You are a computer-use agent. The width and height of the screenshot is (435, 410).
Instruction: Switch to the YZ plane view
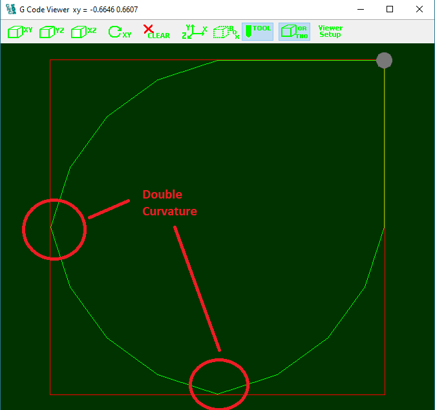[x=52, y=32]
